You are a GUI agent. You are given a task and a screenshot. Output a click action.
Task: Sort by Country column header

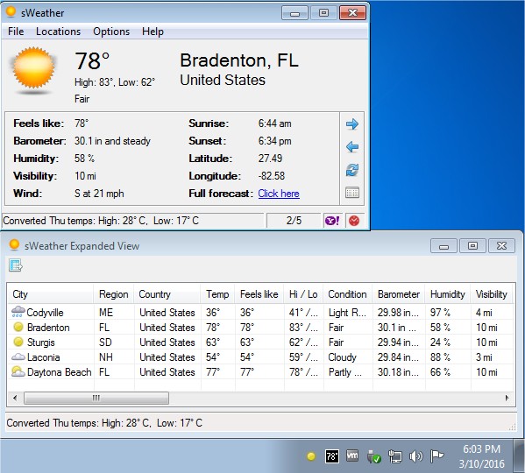point(167,294)
